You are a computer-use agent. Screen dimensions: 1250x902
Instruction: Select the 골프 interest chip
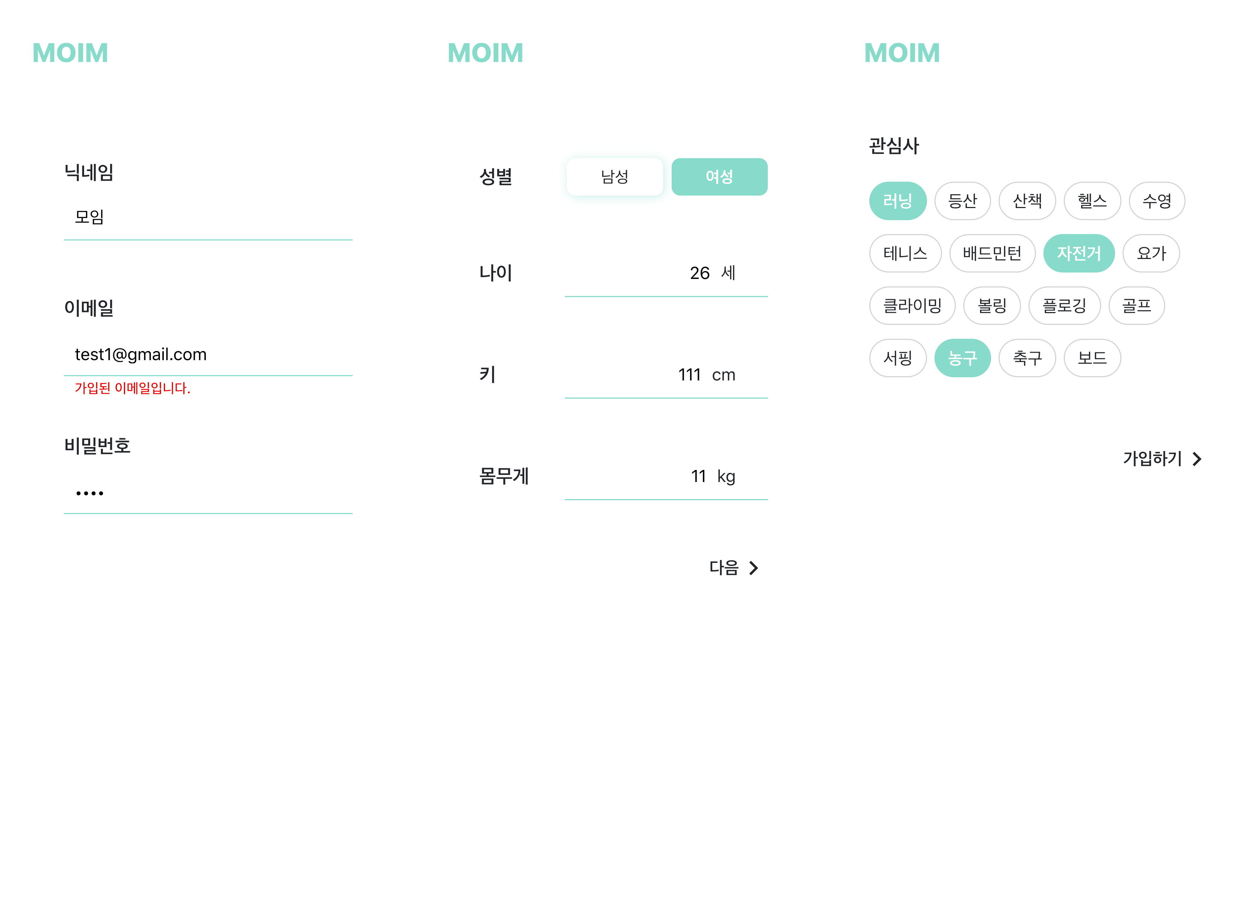pos(1136,305)
